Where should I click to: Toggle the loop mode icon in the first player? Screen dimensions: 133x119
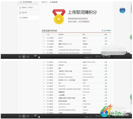click(107, 56)
